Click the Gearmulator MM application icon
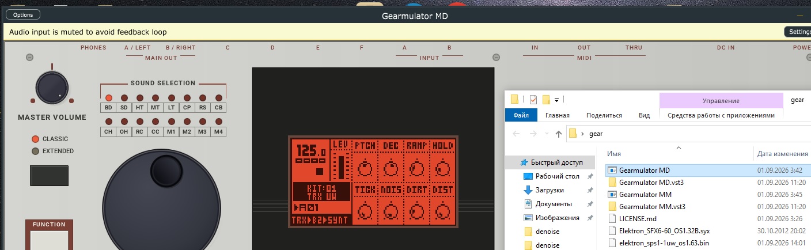The width and height of the screenshot is (811, 250). (613, 195)
